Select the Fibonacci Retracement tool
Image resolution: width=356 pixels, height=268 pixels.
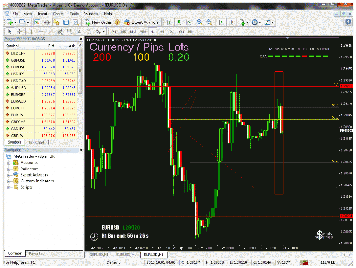pos(70,32)
